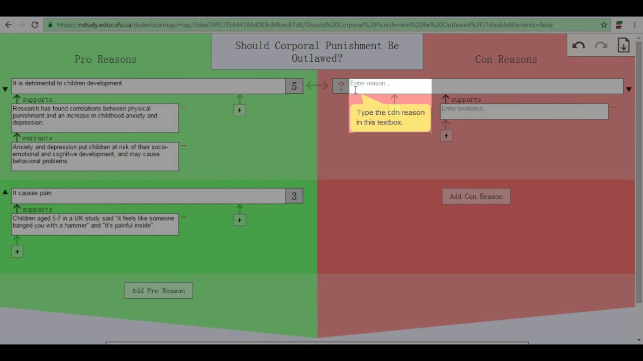Click 'warrants' label under detrimental reason
643x361 pixels.
(x=37, y=138)
